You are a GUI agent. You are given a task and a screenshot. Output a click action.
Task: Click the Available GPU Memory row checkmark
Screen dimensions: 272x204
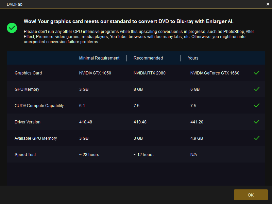tap(257, 138)
